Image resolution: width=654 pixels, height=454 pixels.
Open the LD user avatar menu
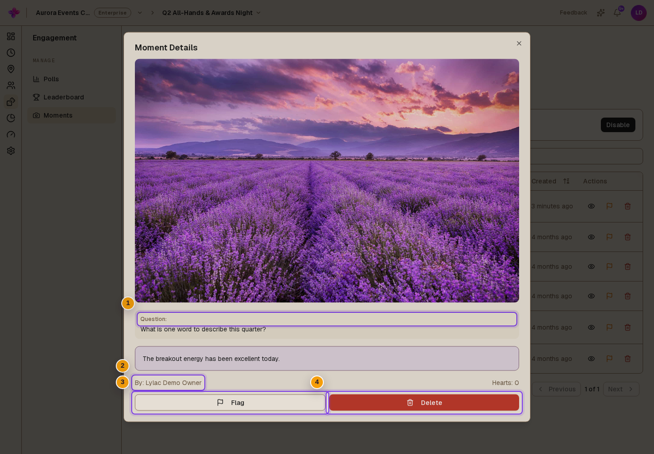click(639, 13)
